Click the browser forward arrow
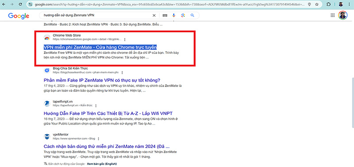 point(12,4)
